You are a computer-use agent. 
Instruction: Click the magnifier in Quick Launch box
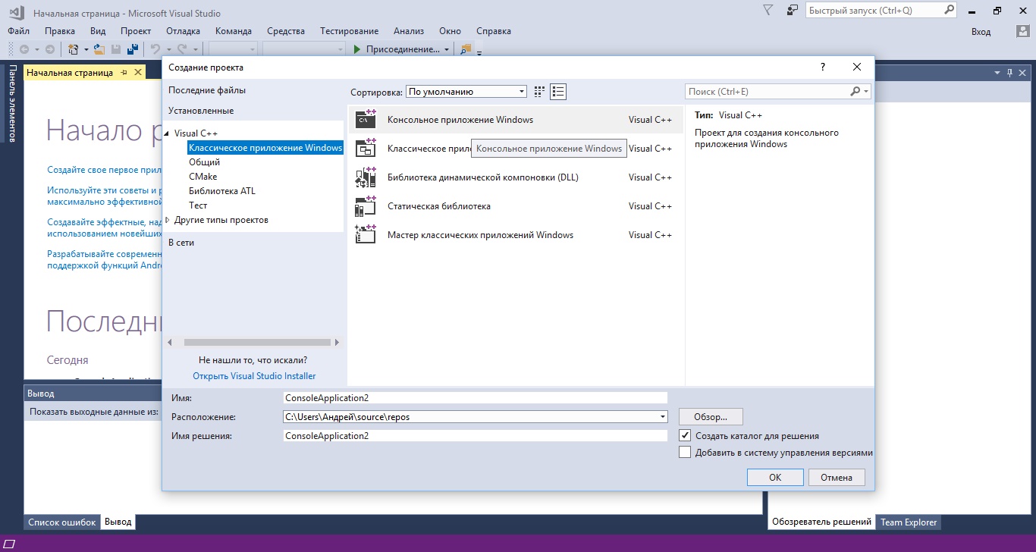(x=949, y=11)
